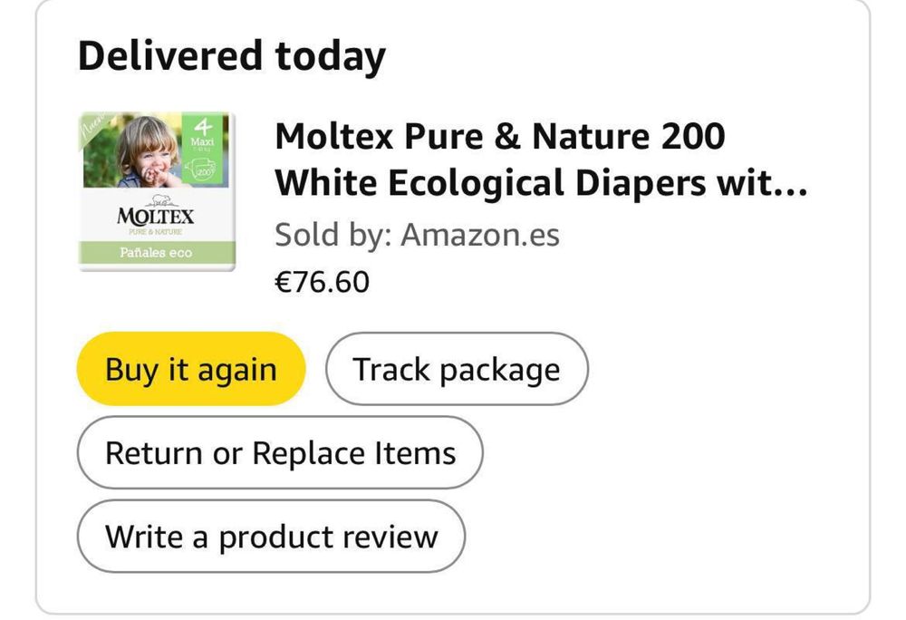Click the Moltex Pure & Nature title
This screenshot has height=620, width=906.
pos(499,136)
